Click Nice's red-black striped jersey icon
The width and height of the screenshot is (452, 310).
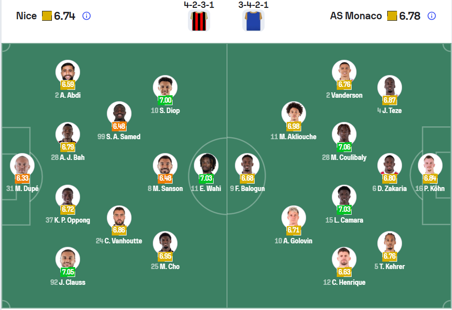coord(199,21)
